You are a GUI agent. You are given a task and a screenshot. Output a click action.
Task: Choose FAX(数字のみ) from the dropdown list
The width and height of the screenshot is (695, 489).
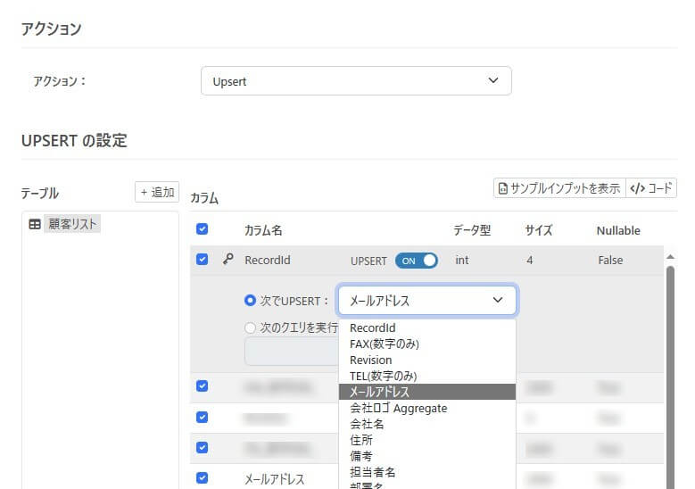tap(427, 344)
